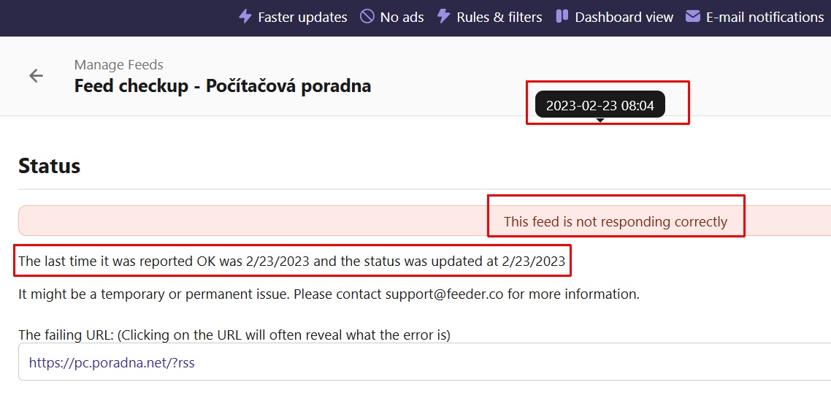Open the Faster updates text item
Screen dimensions: 831x393
tap(302, 17)
